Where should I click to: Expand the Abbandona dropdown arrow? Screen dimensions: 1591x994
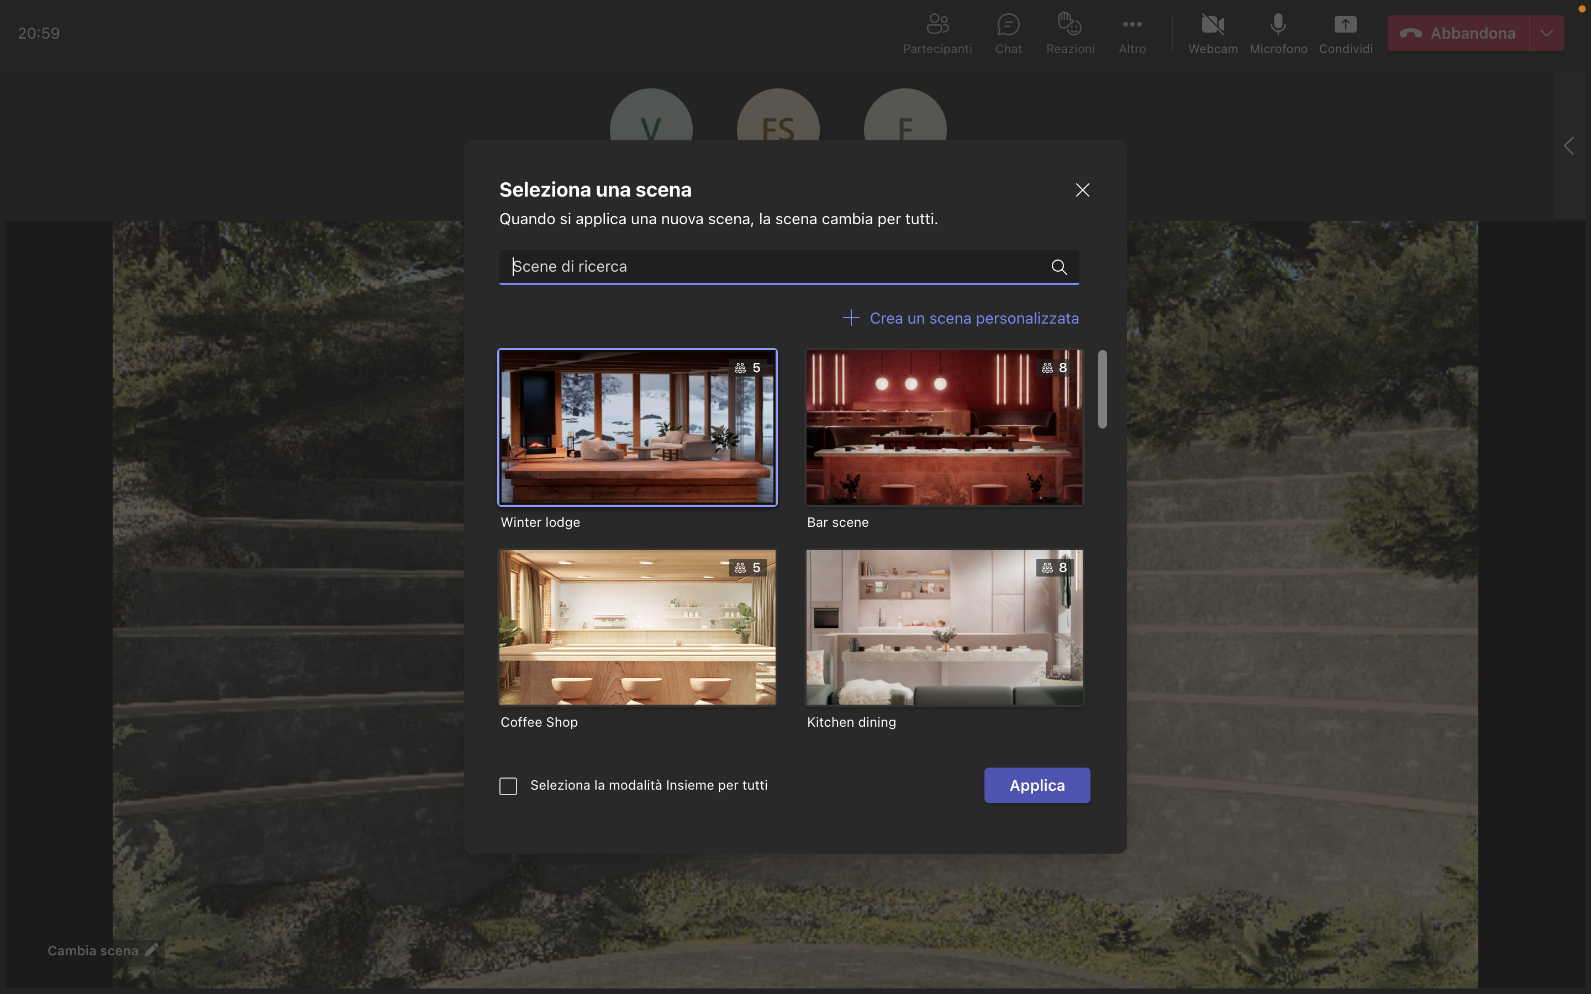click(x=1546, y=34)
